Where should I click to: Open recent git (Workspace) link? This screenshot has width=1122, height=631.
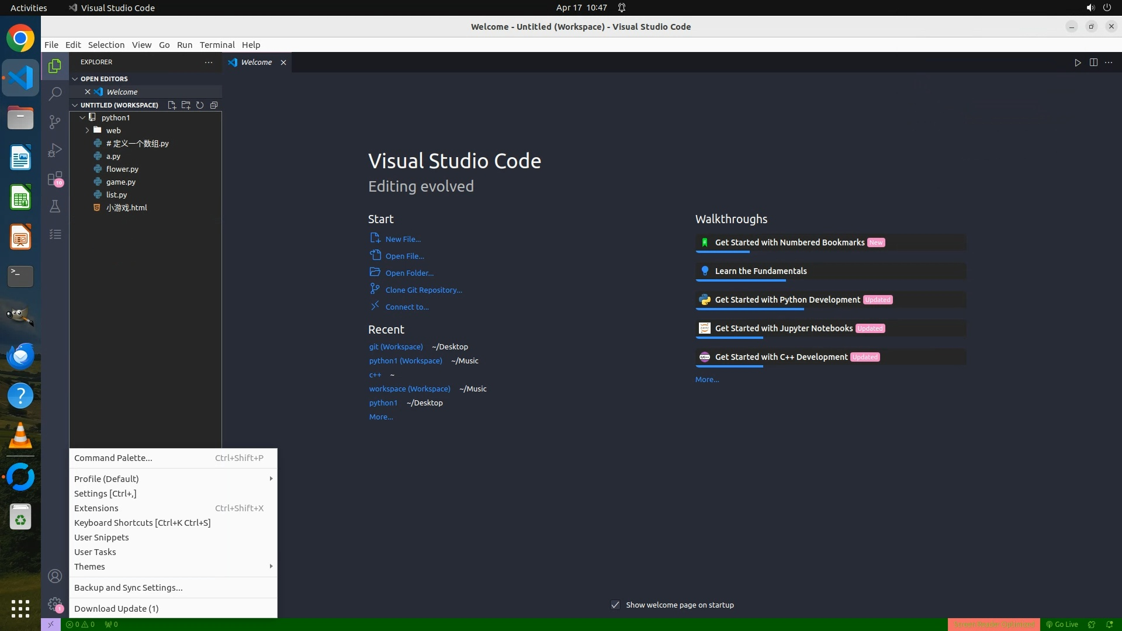pos(396,346)
